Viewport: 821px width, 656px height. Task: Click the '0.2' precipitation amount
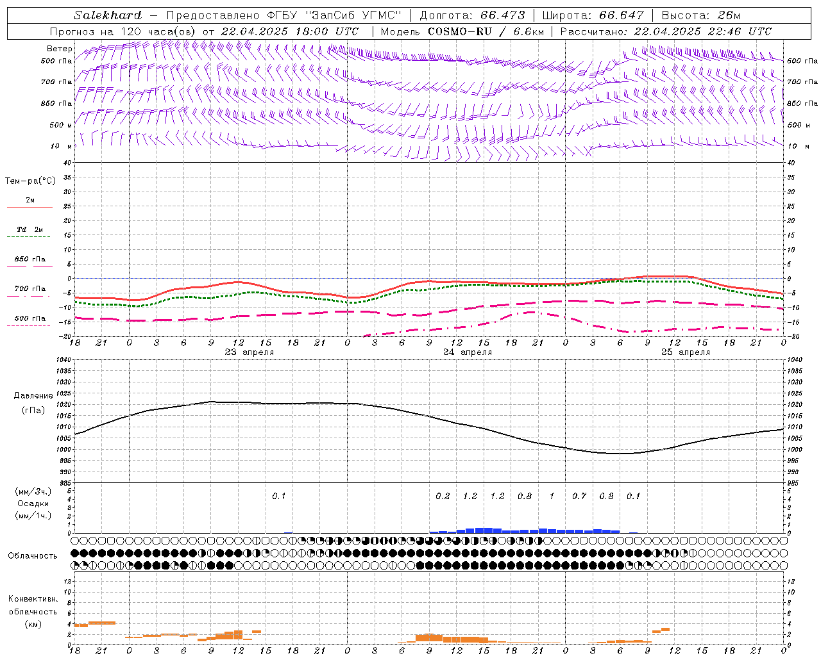(443, 496)
